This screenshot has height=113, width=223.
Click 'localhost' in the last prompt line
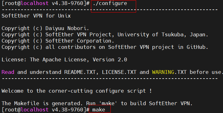point(35,110)
